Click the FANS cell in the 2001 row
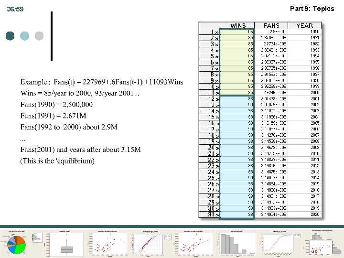Viewport: 344px width, 258px height. (271, 99)
